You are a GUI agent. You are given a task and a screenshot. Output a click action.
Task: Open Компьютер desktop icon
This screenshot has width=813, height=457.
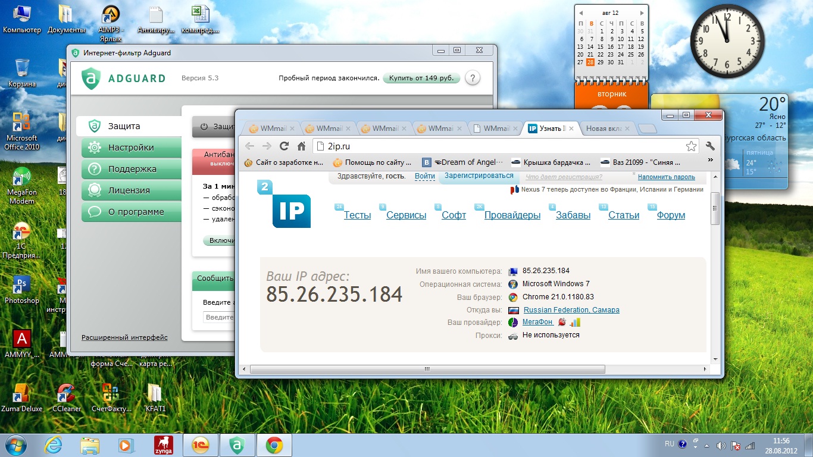tap(22, 19)
